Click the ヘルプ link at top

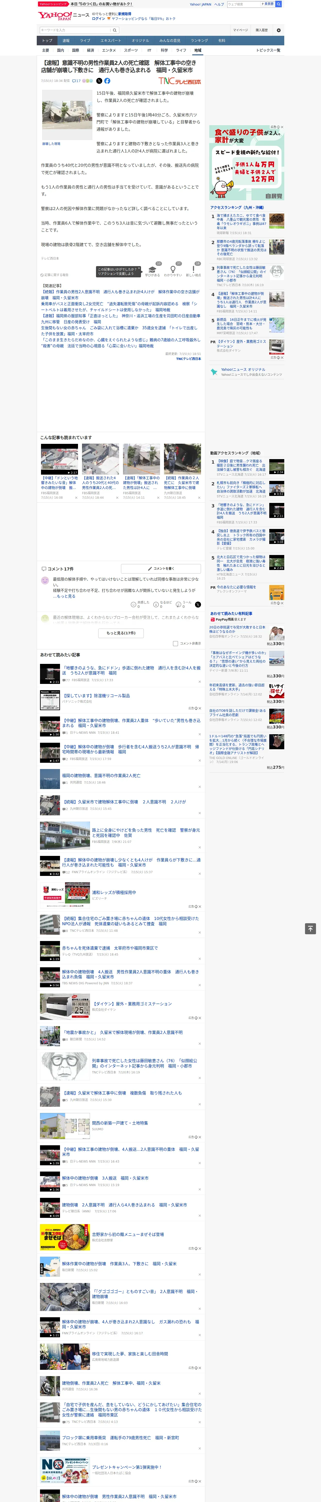tap(219, 4)
